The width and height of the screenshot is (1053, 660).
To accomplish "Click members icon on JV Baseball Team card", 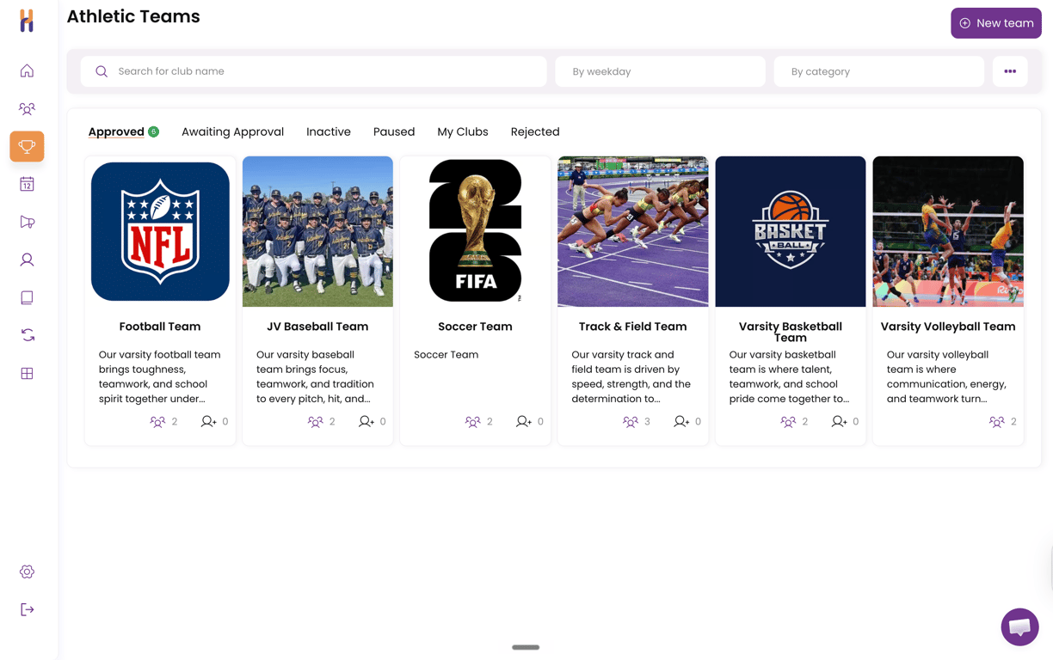I will (x=315, y=422).
